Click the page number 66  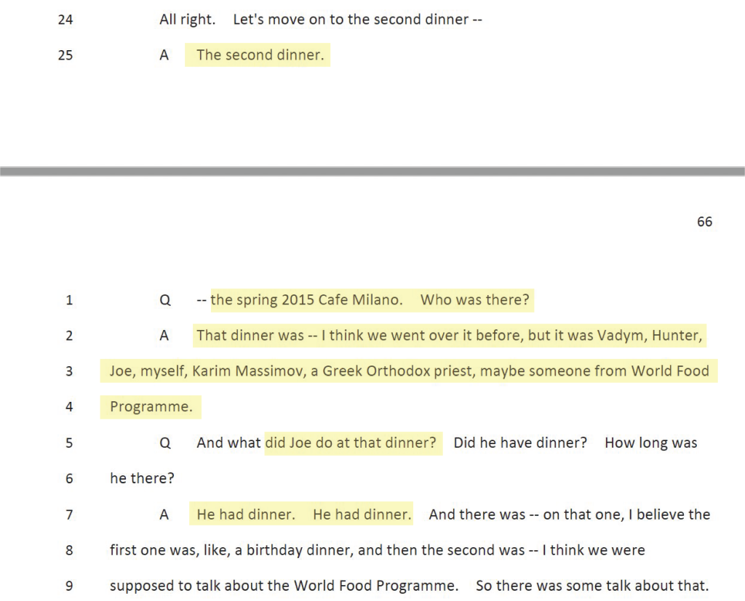(x=704, y=222)
